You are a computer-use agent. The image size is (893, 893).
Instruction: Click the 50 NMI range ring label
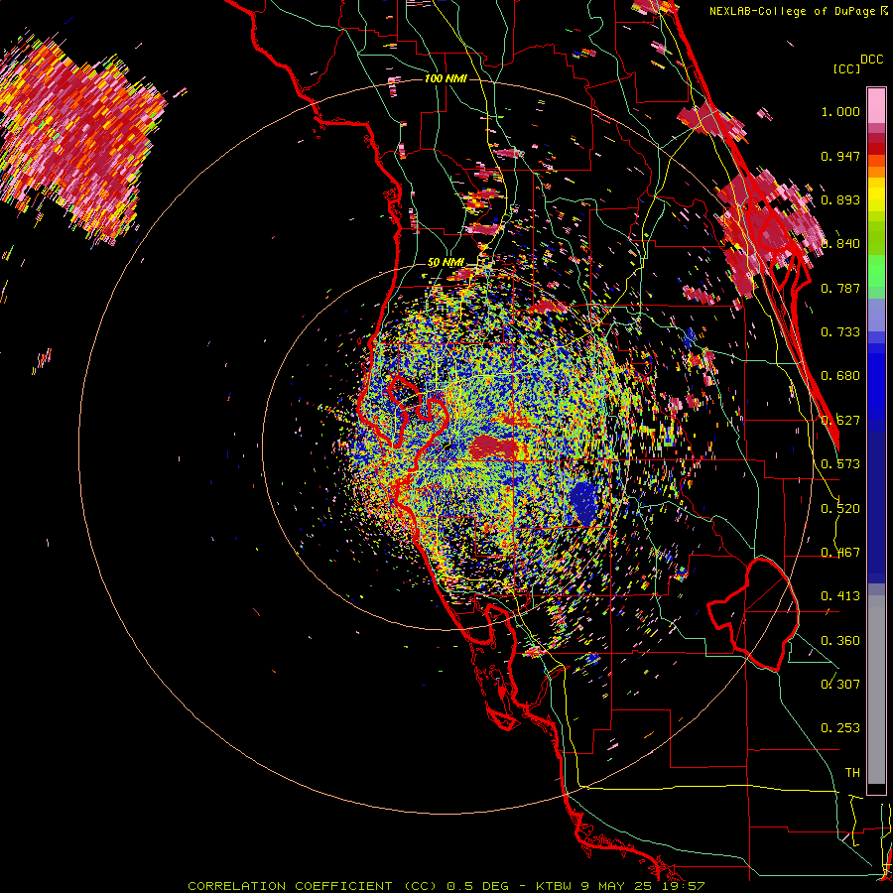tap(446, 263)
